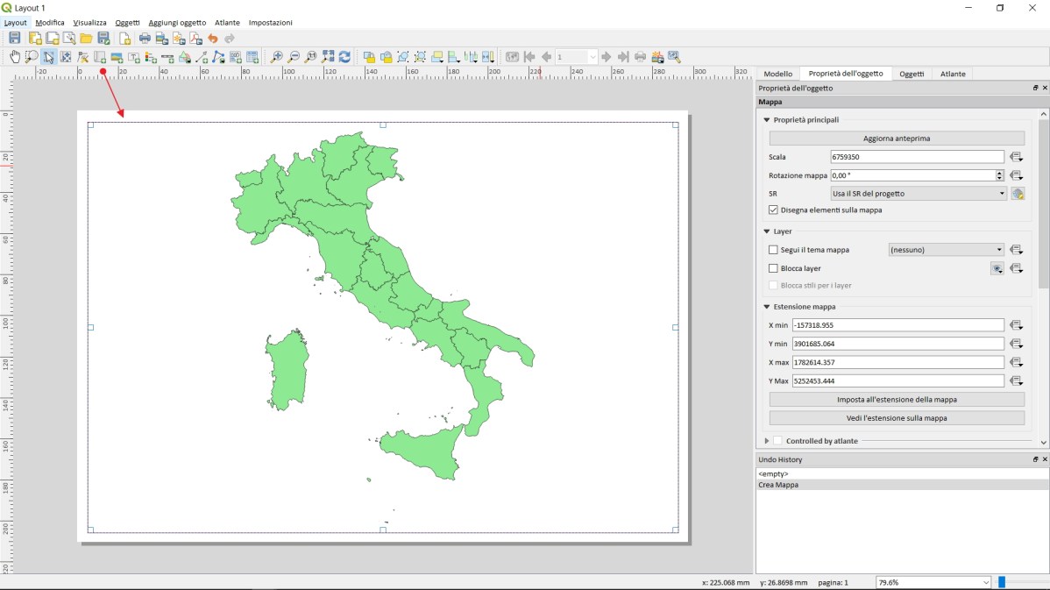Open the map theme dropdown showing (nessuno)

946,249
